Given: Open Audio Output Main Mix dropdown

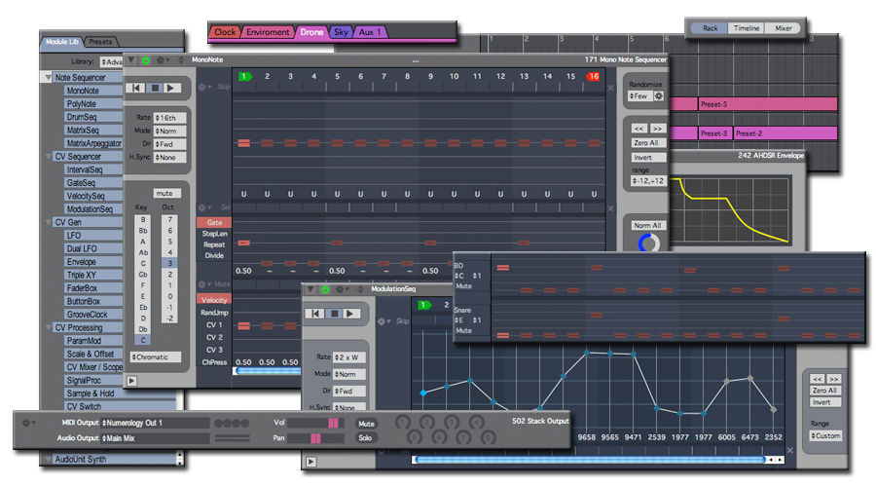Looking at the screenshot, I should click(x=156, y=438).
